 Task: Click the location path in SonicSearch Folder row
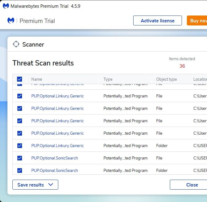click(200, 170)
